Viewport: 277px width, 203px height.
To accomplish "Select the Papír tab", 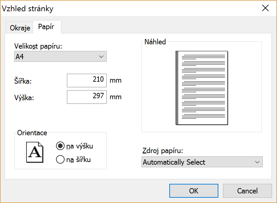I will coord(46,27).
